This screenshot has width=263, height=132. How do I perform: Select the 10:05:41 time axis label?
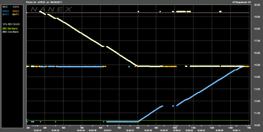[37, 130]
